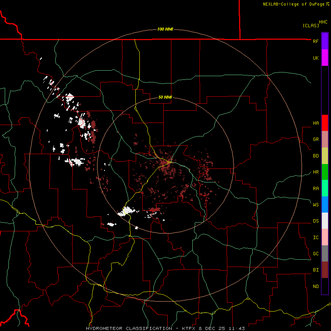Click the DS legend label

[316, 221]
